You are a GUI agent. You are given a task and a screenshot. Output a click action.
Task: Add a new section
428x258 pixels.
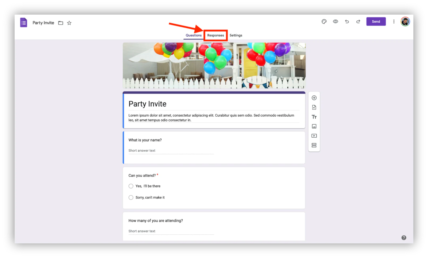click(314, 145)
